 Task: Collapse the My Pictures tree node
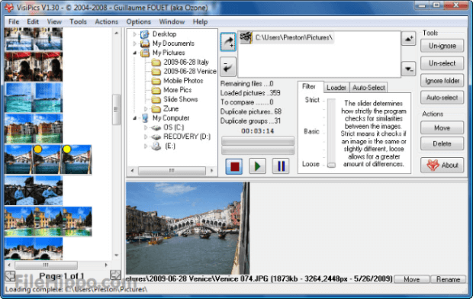[x=134, y=53]
